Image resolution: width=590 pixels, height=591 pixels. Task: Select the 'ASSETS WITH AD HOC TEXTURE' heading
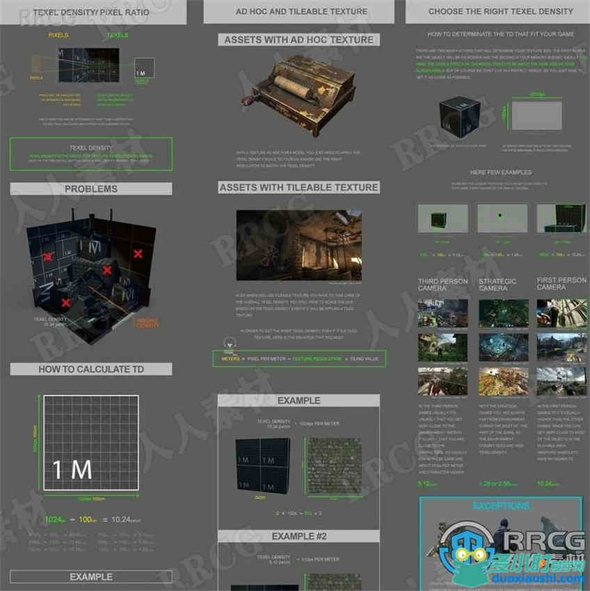point(298,40)
